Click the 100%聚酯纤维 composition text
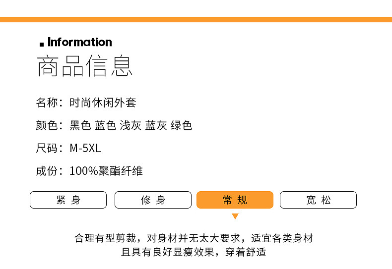The image size is (392, 269). pos(106,171)
